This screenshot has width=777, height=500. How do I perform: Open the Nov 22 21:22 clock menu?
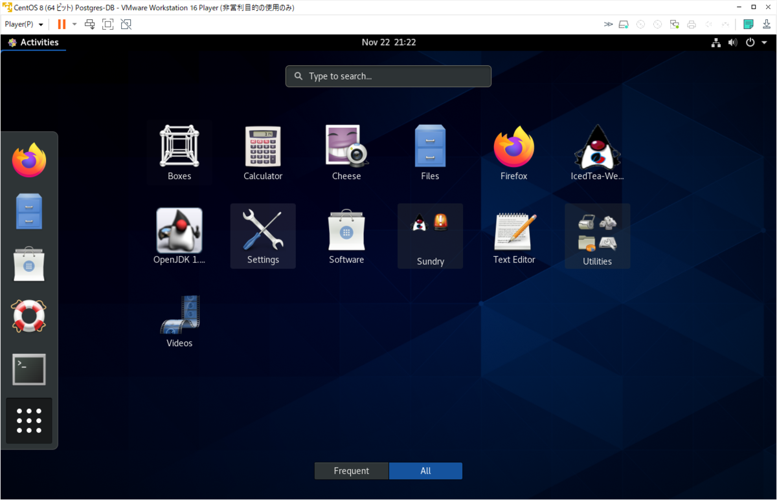(x=388, y=43)
